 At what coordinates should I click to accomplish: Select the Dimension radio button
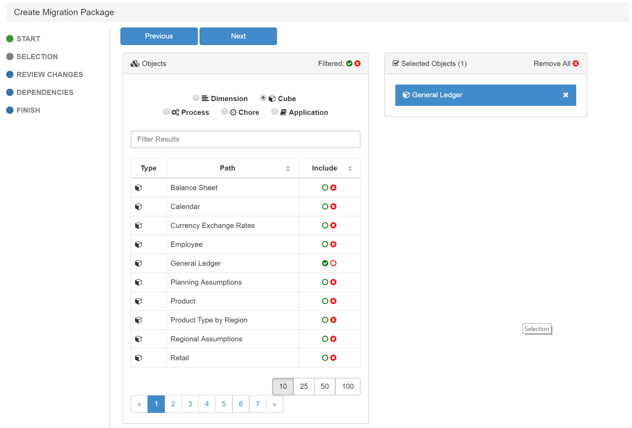point(196,98)
